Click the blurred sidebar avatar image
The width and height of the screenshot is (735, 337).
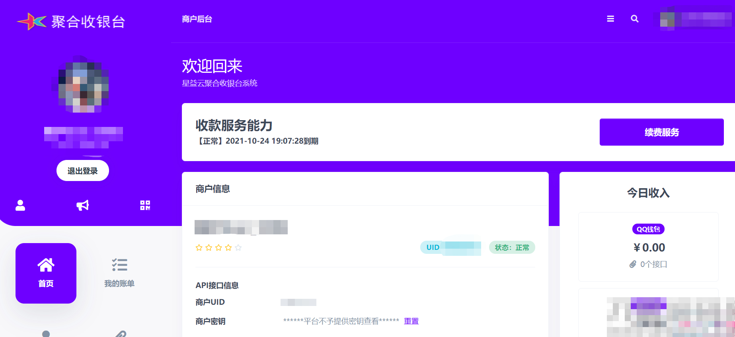(83, 84)
